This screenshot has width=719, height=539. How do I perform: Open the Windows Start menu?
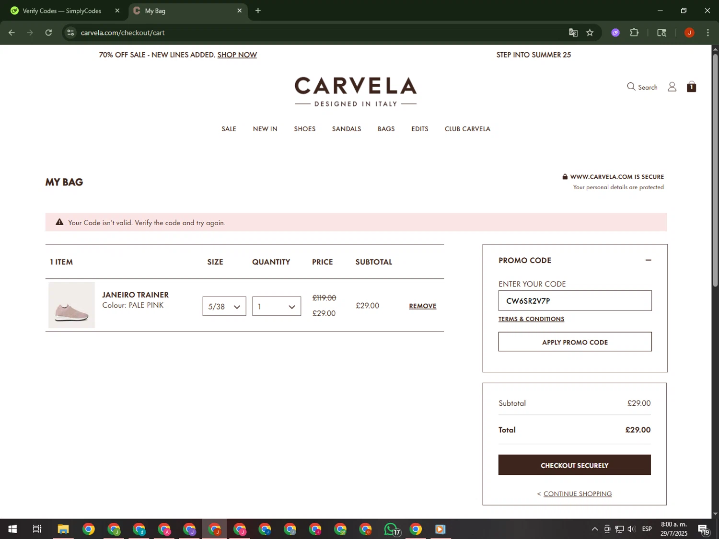point(12,529)
